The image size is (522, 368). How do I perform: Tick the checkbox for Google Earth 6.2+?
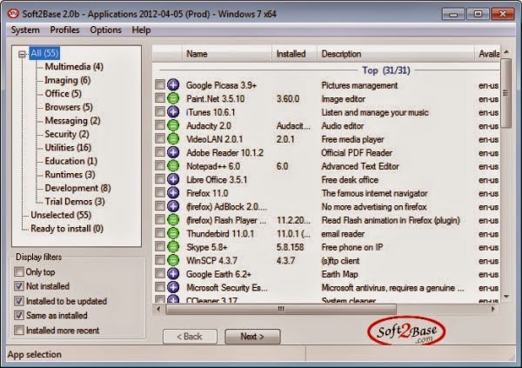(160, 273)
